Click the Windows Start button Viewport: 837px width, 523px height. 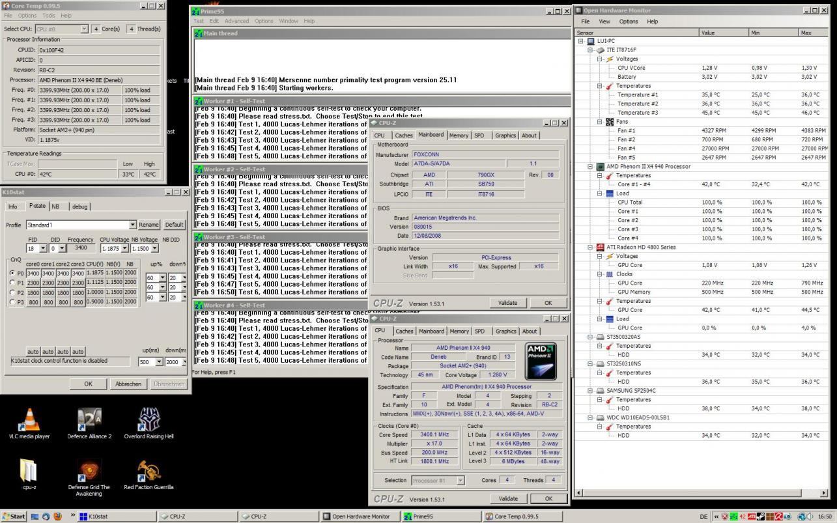click(x=14, y=516)
